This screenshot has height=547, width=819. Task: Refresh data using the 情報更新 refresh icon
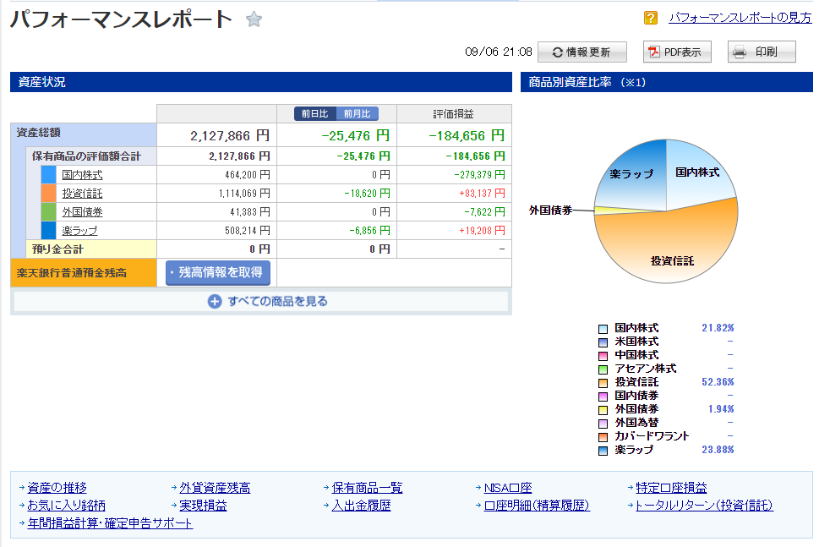click(x=557, y=52)
